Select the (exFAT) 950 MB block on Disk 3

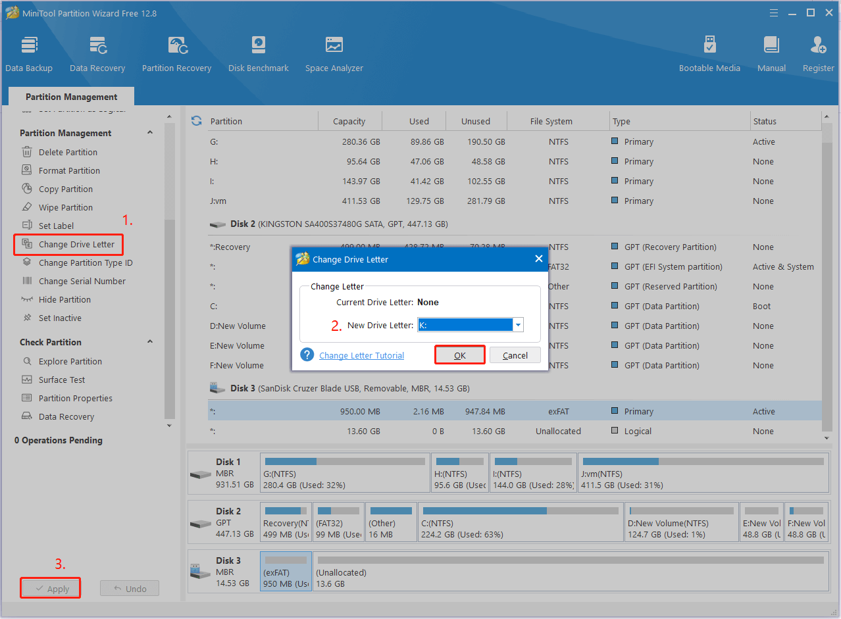pos(286,572)
